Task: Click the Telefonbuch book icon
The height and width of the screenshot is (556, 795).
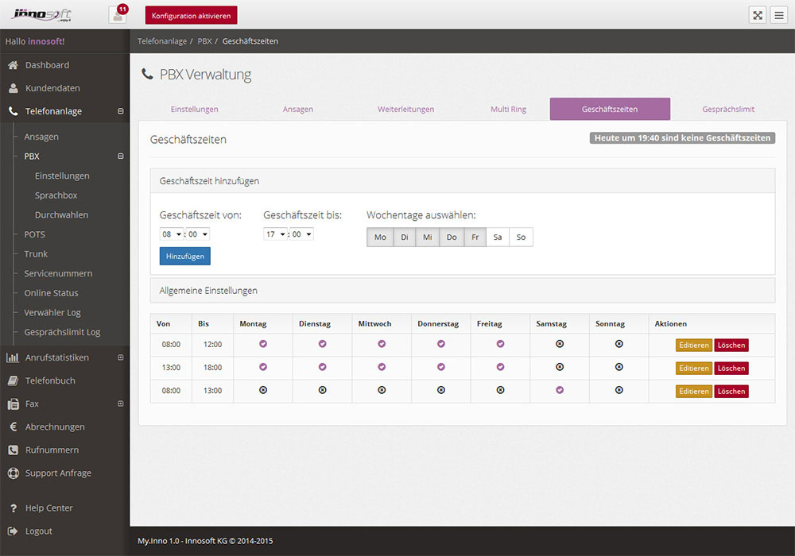Action: click(13, 380)
